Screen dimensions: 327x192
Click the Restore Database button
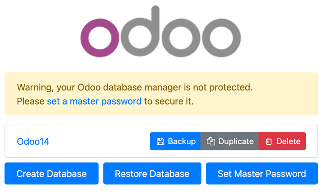152,174
